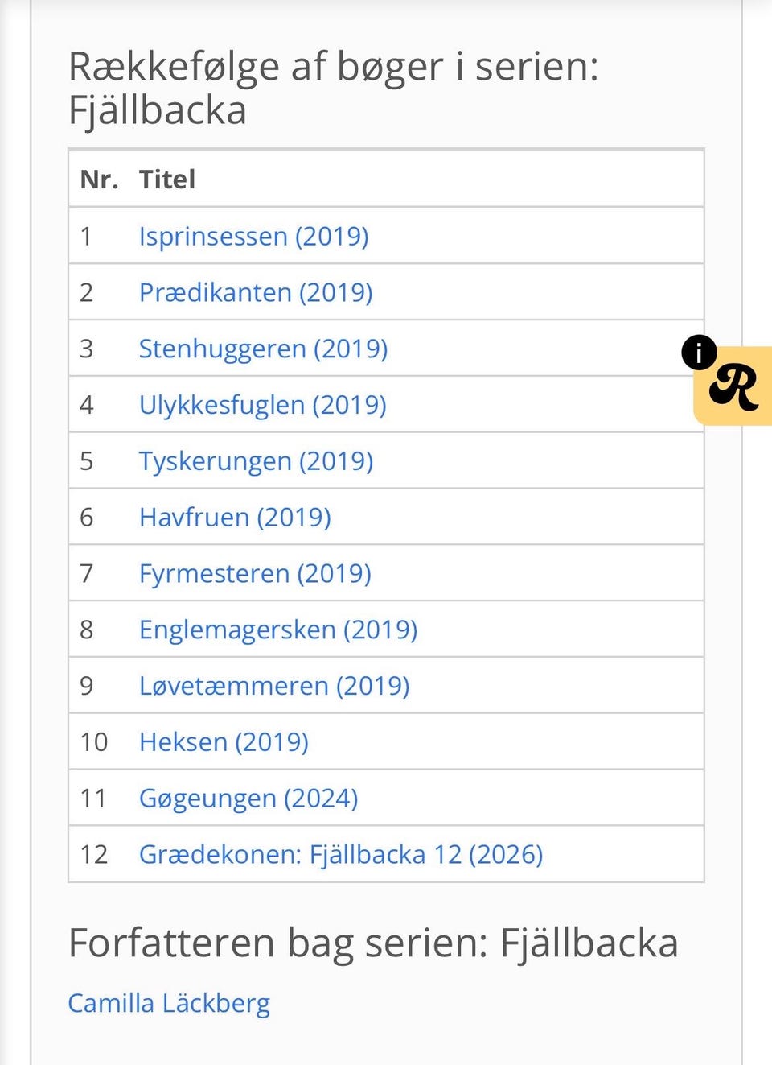Click row number 12 cell
Screen dimensions: 772x1065
(94, 855)
